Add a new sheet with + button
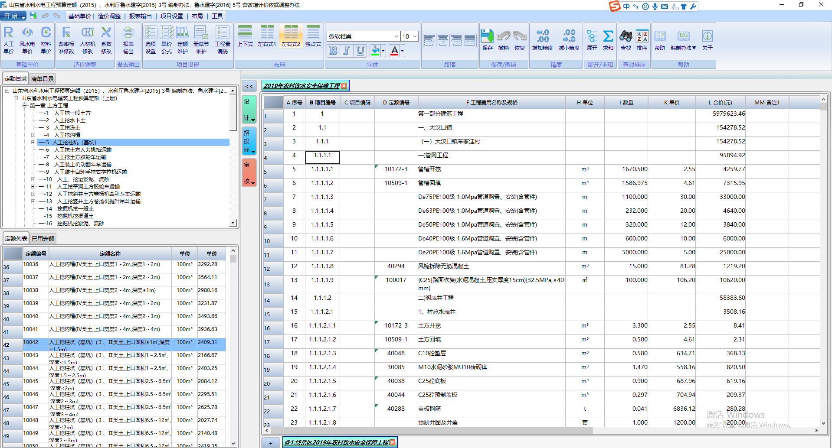 271,443
